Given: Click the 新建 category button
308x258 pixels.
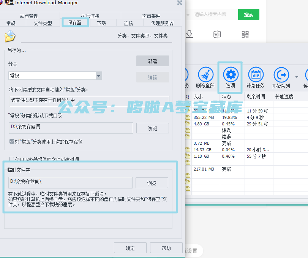Looking at the screenshot, I should click(x=153, y=61).
